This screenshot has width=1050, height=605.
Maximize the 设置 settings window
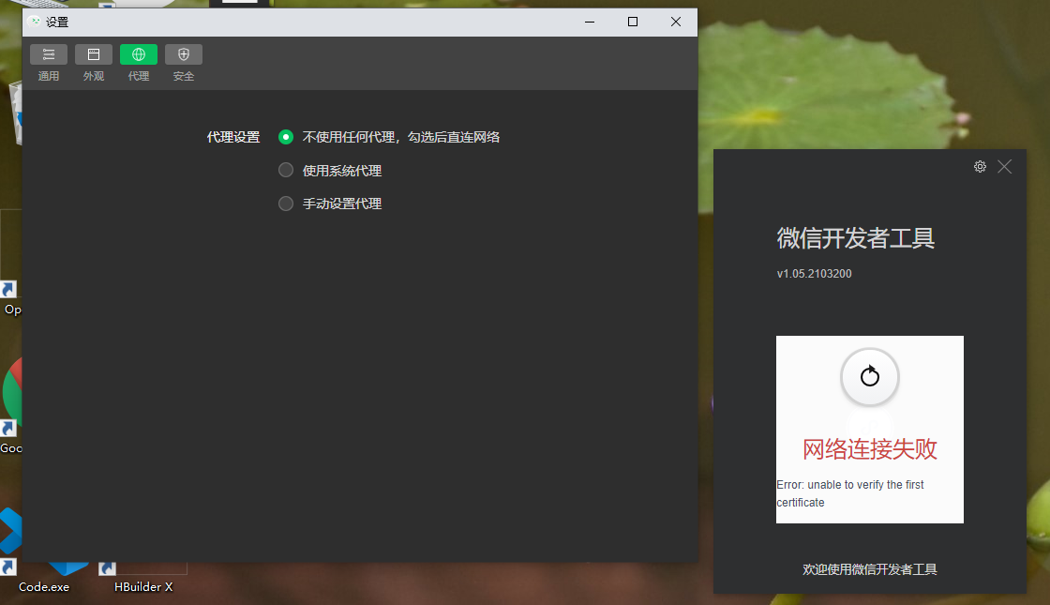tap(632, 23)
